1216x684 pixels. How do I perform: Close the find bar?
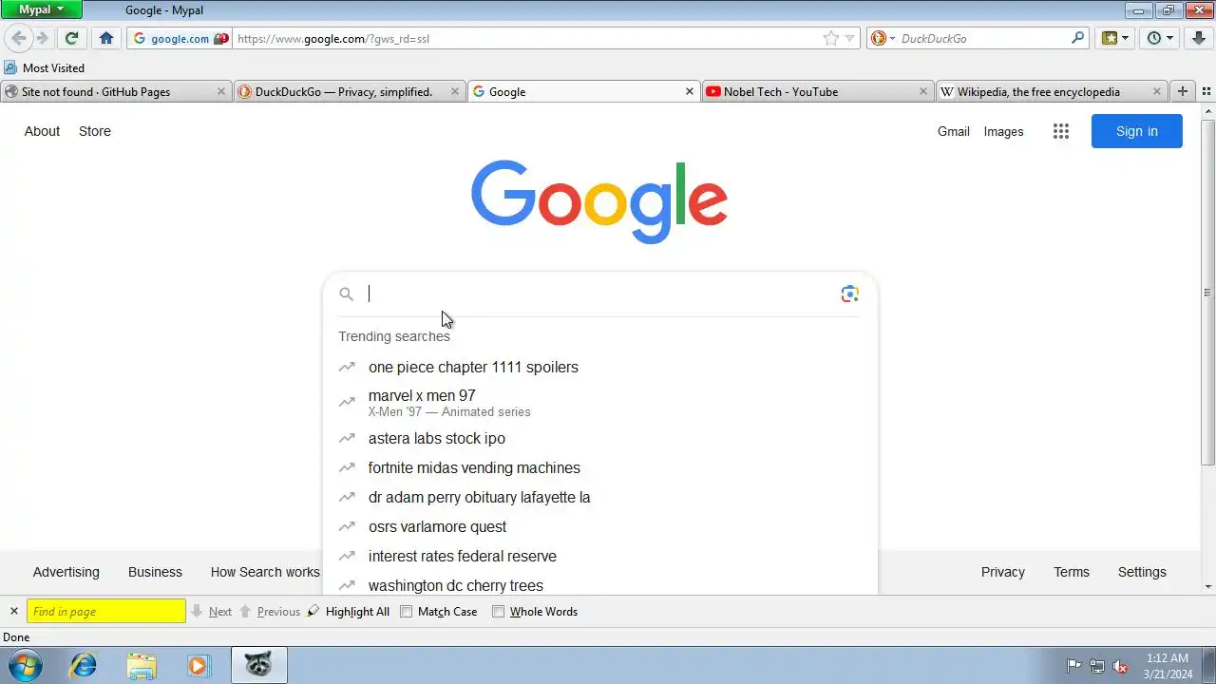13,611
